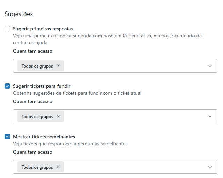
Task: Disable the Mostrar tickets semelhantes checkbox
Action: tap(7, 137)
